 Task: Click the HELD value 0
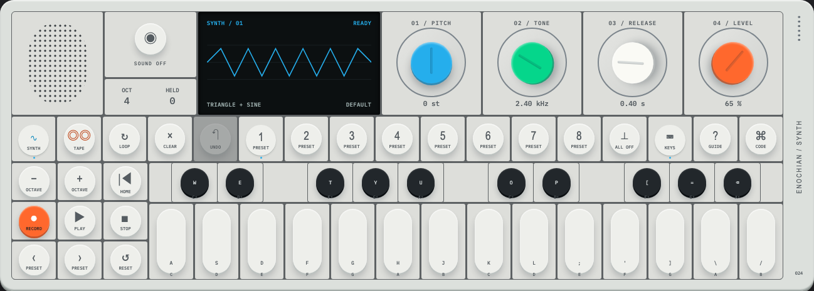tap(172, 101)
